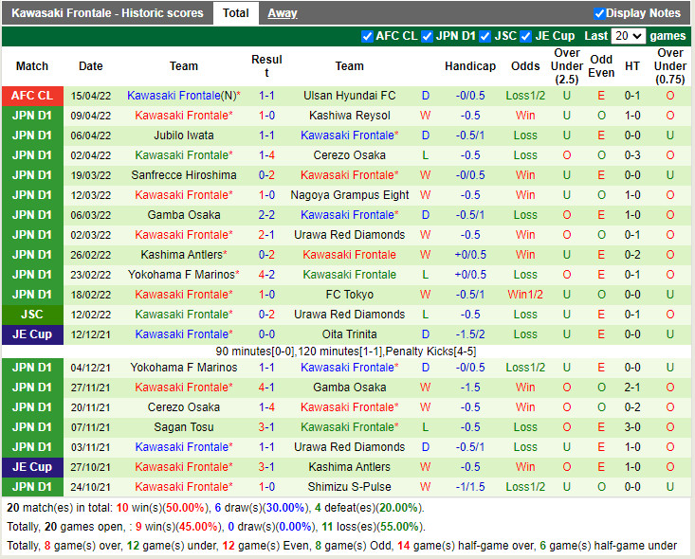Open FC Tokyo team link
695x559 pixels.
[350, 295]
